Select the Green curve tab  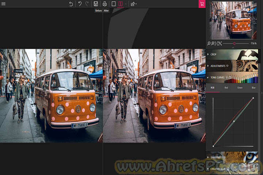point(240,88)
